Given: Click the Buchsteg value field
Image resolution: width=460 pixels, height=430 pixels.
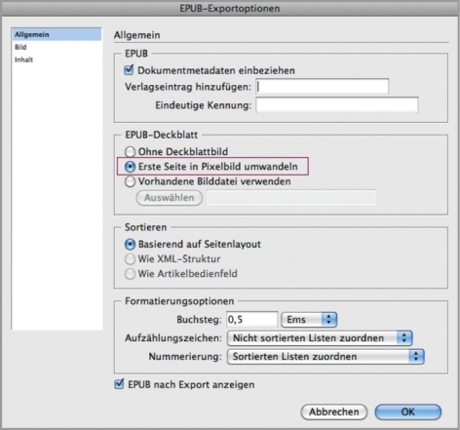Looking at the screenshot, I should click(251, 320).
